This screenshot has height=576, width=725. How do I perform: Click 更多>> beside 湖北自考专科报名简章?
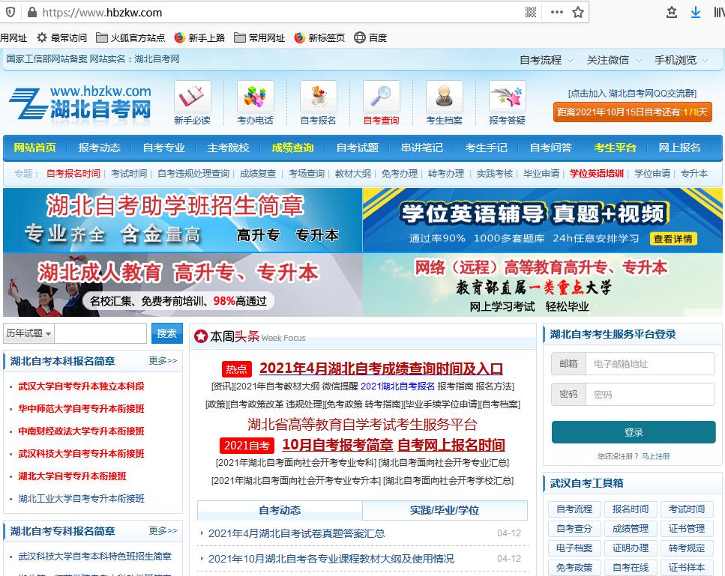(163, 531)
